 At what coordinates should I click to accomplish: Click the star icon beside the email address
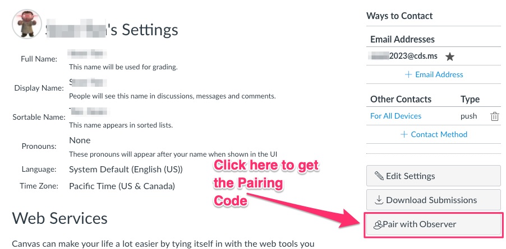(449, 57)
